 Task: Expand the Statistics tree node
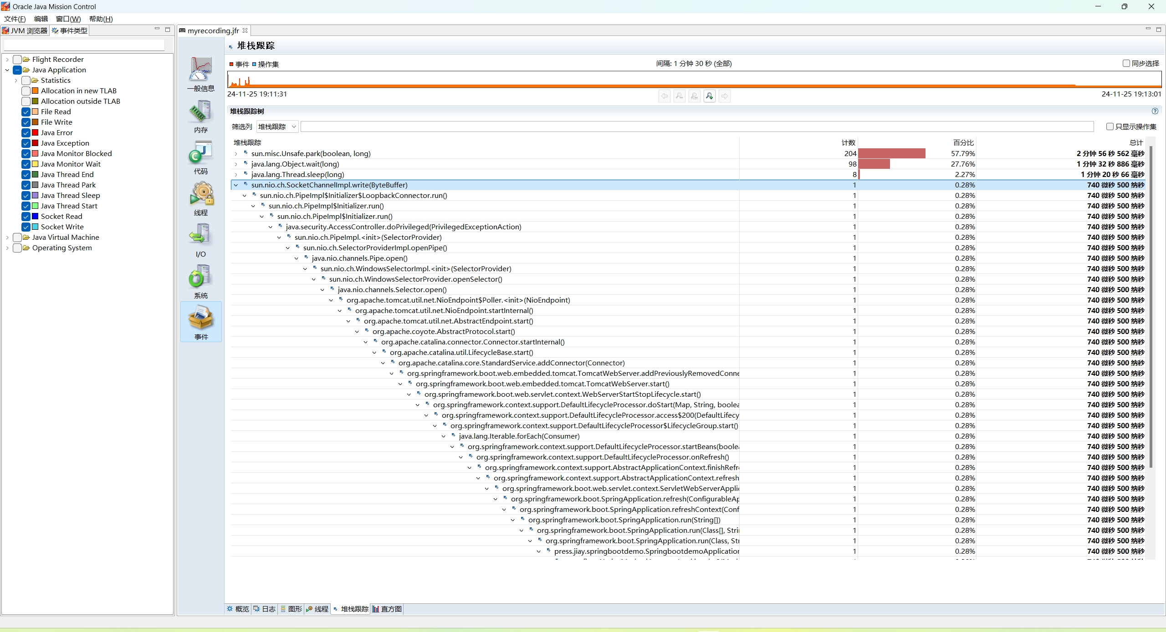pos(16,81)
